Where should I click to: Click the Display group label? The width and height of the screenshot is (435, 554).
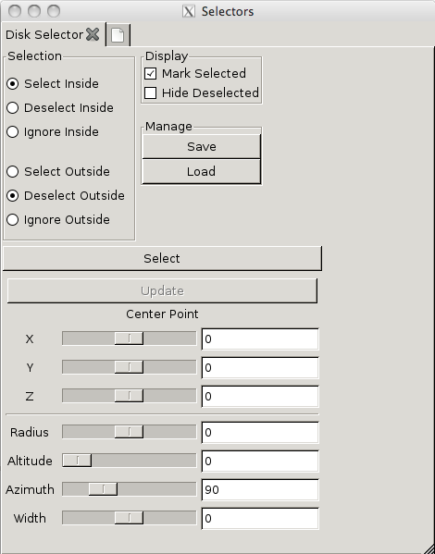coord(167,56)
